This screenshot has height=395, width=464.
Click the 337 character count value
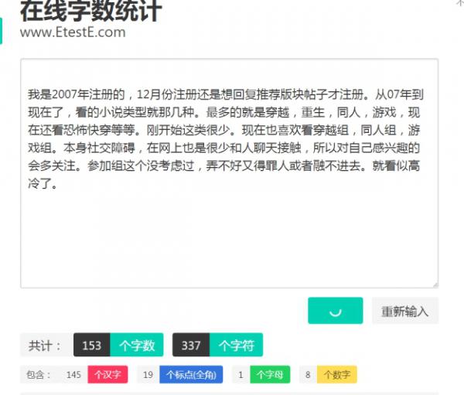[191, 345]
